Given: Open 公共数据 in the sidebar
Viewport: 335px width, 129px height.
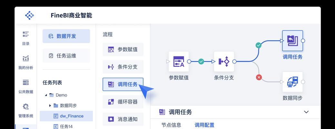Looking at the screenshot, I should coord(26,86).
